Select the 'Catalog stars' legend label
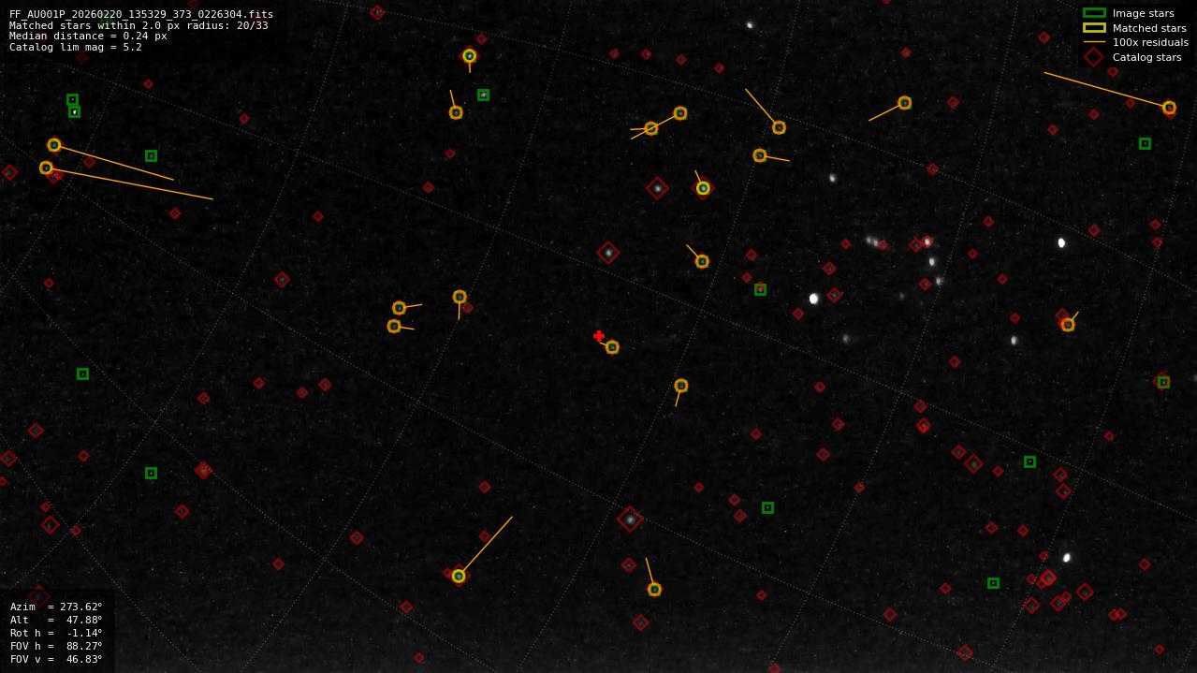The image size is (1197, 673). [1146, 57]
